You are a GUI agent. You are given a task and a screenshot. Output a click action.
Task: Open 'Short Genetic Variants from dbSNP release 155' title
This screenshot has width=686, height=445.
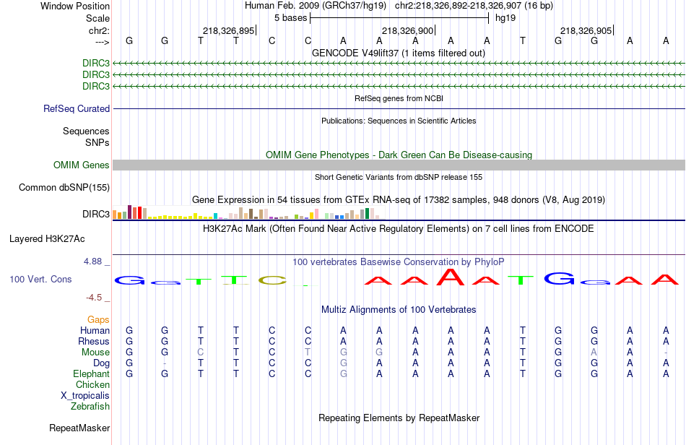399,177
